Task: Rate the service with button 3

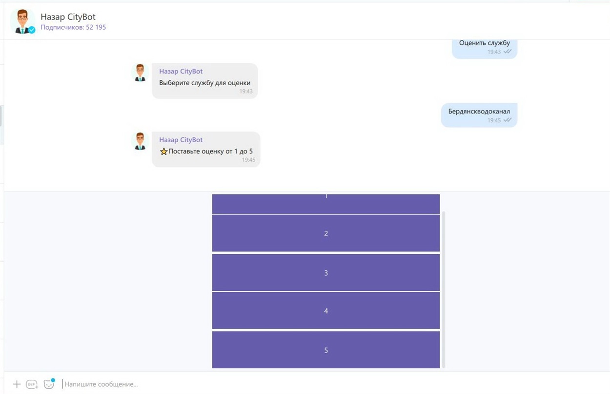Action: point(326,273)
